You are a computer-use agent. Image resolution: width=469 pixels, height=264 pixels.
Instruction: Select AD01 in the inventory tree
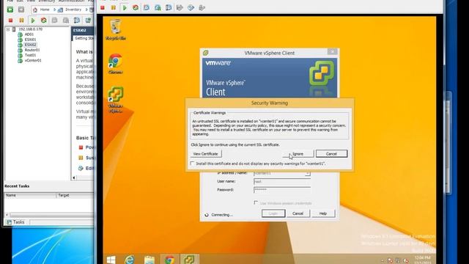coord(29,34)
